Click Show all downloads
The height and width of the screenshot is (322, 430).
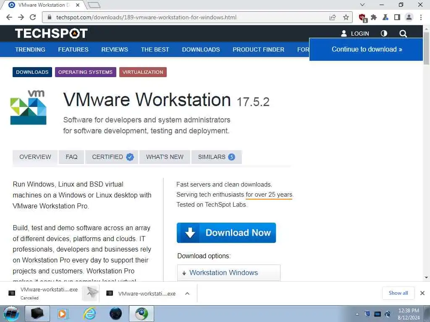(x=398, y=293)
